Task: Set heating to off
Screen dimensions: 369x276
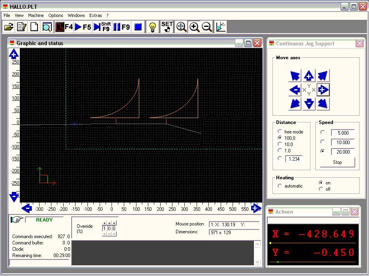Action: [x=321, y=189]
